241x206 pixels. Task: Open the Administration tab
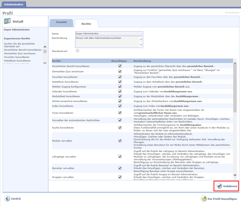(13, 4)
